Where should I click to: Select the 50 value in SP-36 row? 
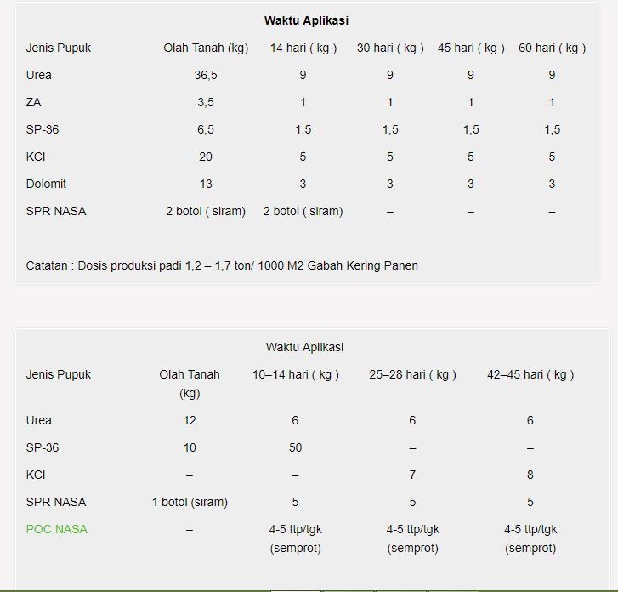[x=296, y=447]
